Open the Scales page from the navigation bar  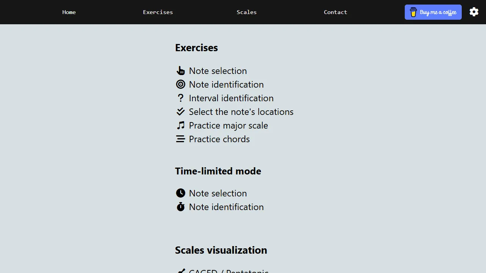coord(246,12)
